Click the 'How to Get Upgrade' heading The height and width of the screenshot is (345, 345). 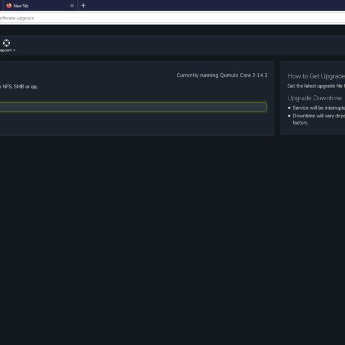click(x=316, y=76)
